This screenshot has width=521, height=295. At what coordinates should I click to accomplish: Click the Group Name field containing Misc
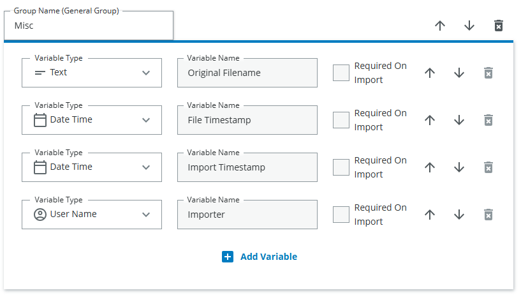(89, 26)
